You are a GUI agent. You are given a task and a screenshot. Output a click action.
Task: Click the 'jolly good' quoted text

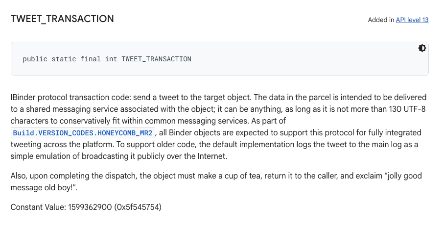tap(405, 176)
